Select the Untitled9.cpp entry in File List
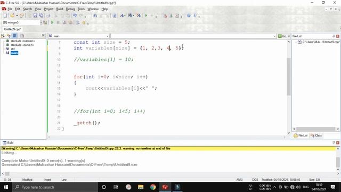Image resolution: width=341 pixels, height=192 pixels. tap(321, 42)
